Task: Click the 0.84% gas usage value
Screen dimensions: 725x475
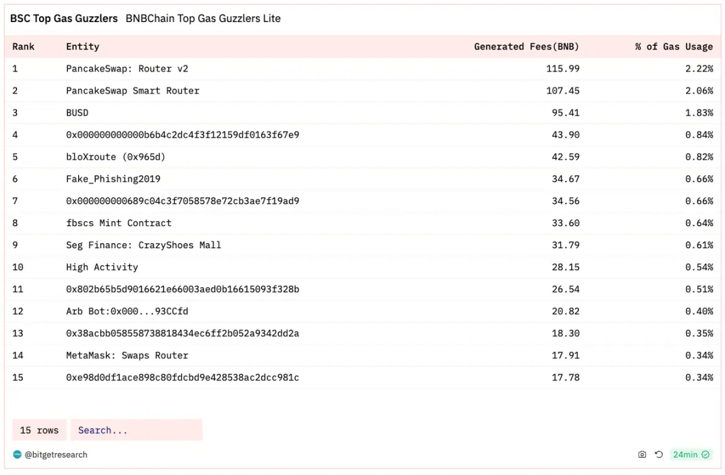Action: [699, 135]
